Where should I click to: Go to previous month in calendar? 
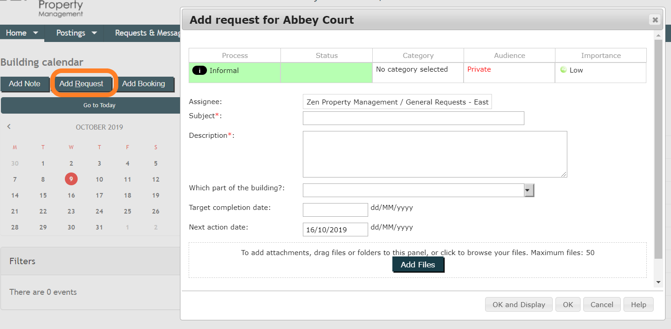(9, 127)
